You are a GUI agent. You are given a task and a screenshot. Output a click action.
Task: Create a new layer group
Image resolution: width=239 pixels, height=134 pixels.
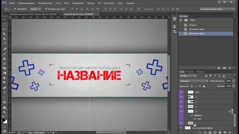[x=220, y=133]
